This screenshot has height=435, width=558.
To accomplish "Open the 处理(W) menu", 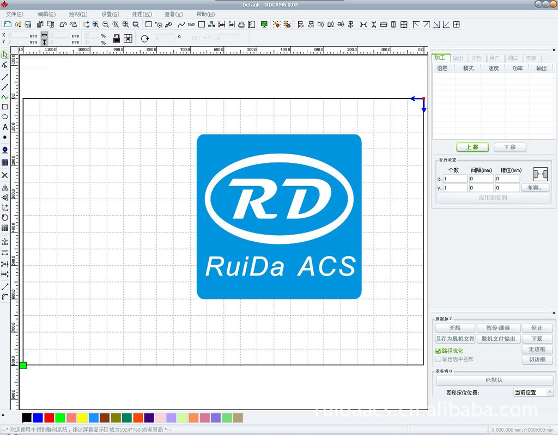I will point(142,14).
